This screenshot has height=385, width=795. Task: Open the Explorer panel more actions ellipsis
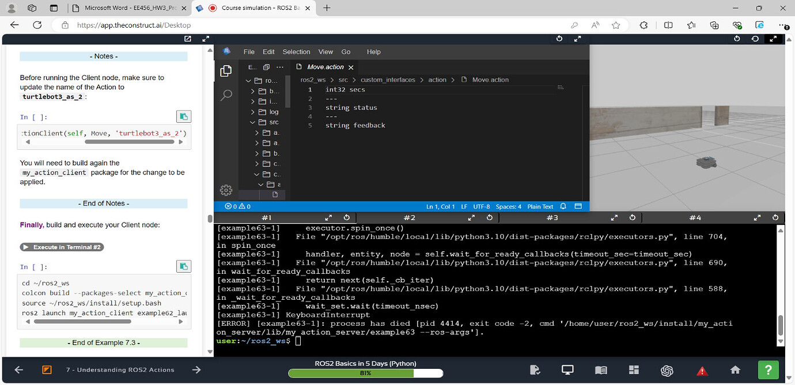coord(280,67)
